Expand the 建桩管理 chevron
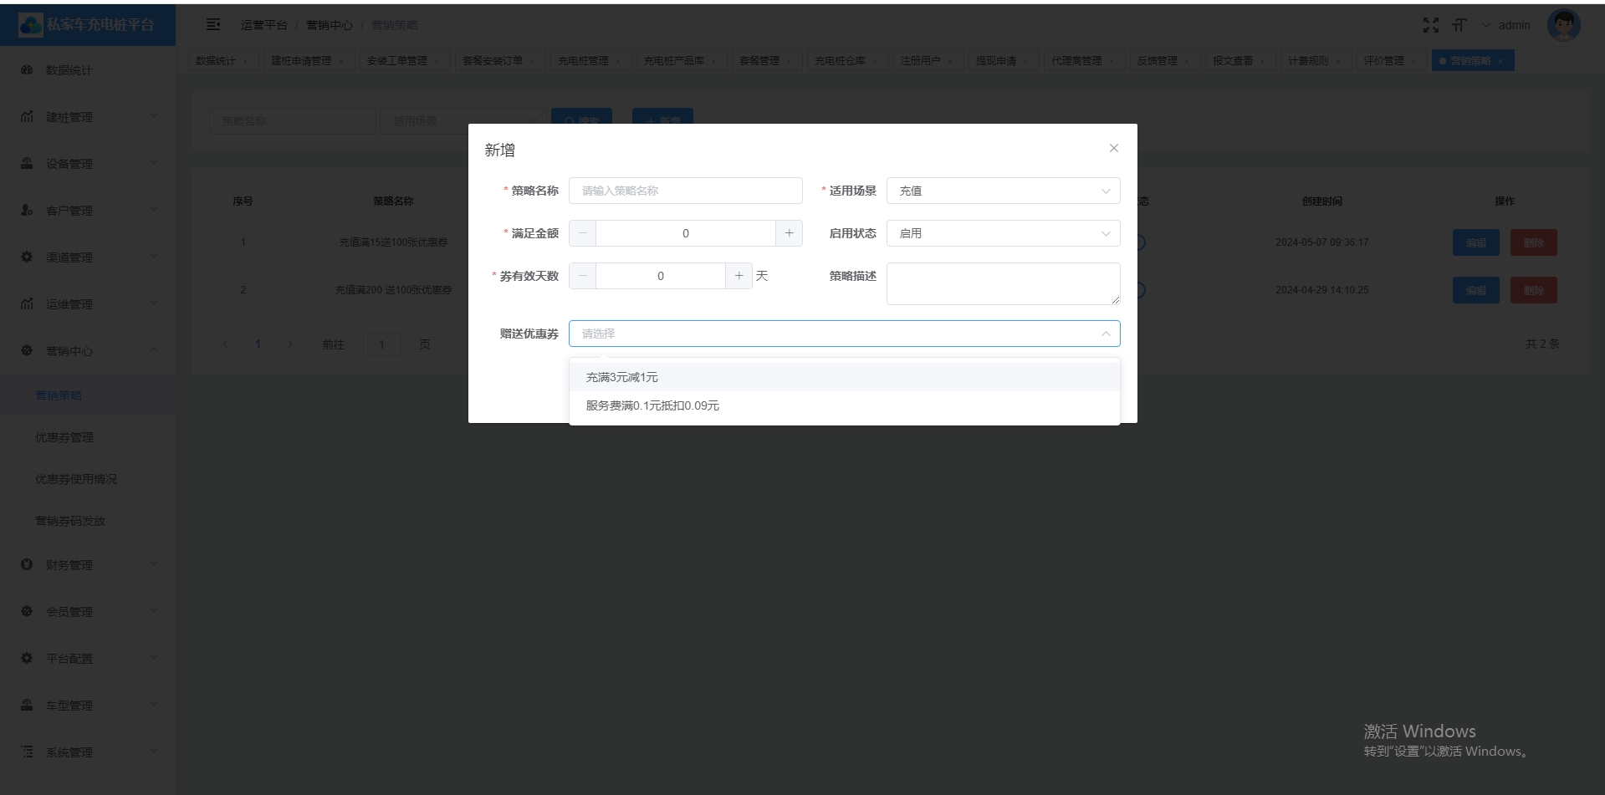Screen dimensions: 1605x795 tap(154, 116)
